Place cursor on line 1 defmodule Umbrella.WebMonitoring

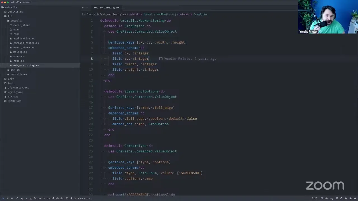135,21
